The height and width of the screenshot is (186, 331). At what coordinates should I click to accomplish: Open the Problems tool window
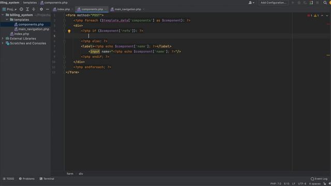tap(26, 179)
